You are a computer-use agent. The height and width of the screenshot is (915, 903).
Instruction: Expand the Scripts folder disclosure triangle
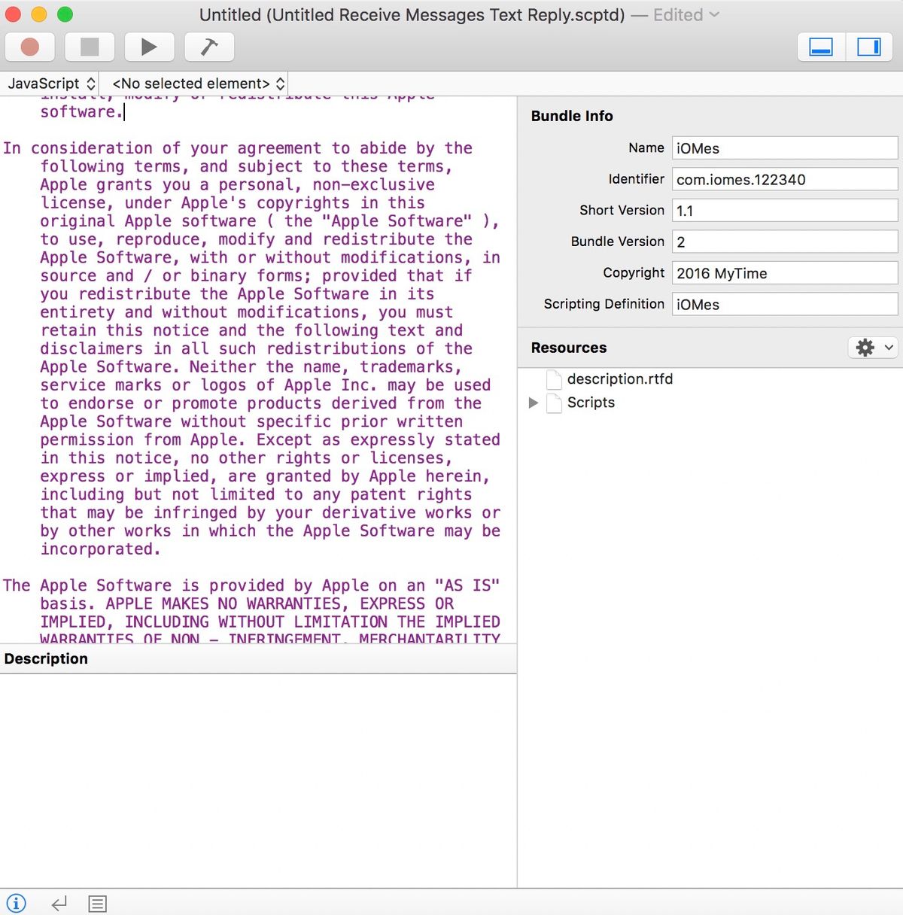534,403
